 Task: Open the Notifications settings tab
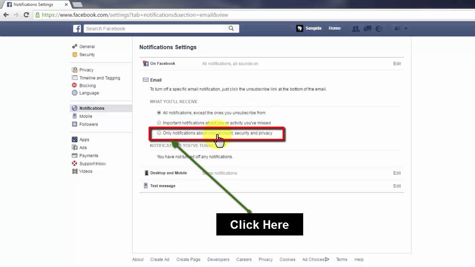click(x=101, y=108)
